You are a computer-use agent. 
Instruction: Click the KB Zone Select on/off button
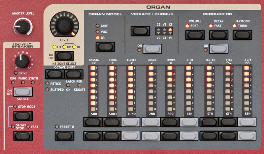pos(64,56)
